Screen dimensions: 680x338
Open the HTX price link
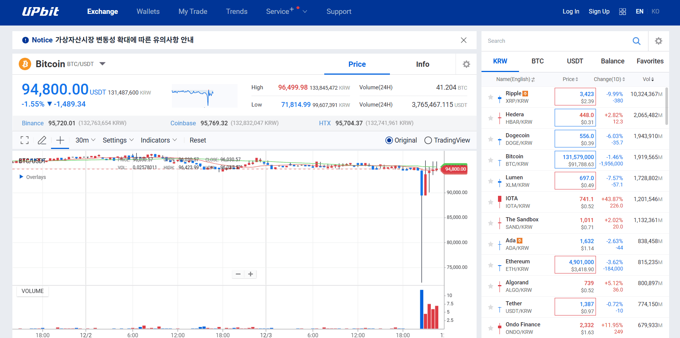click(x=325, y=123)
